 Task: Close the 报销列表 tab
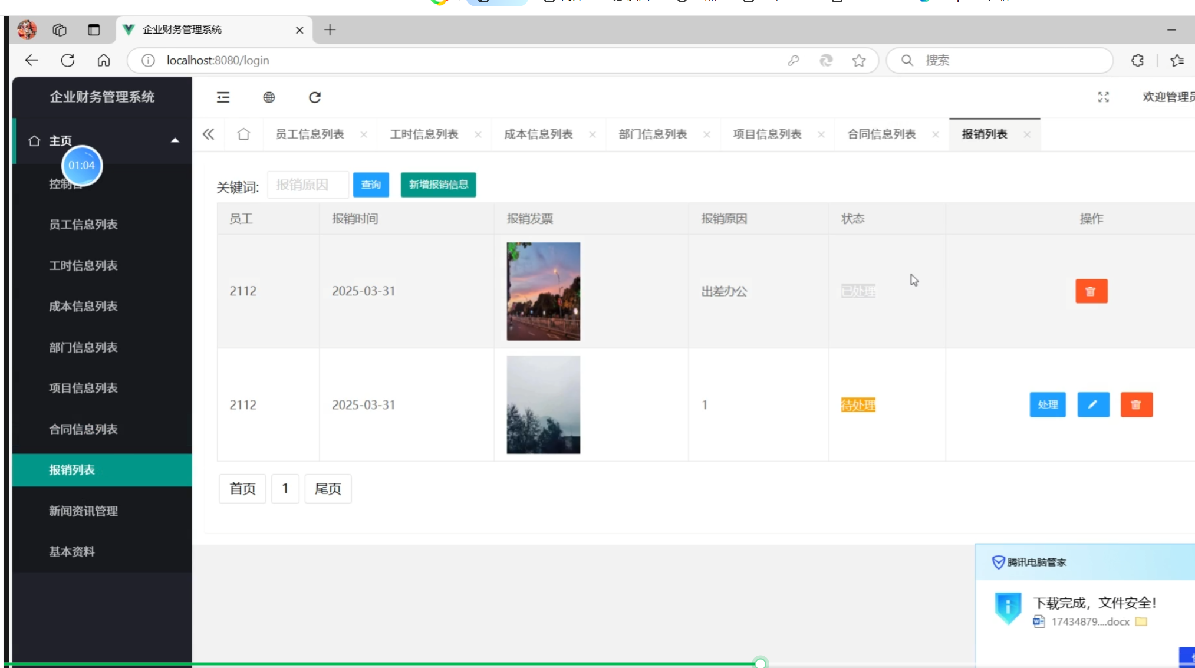coord(1027,135)
